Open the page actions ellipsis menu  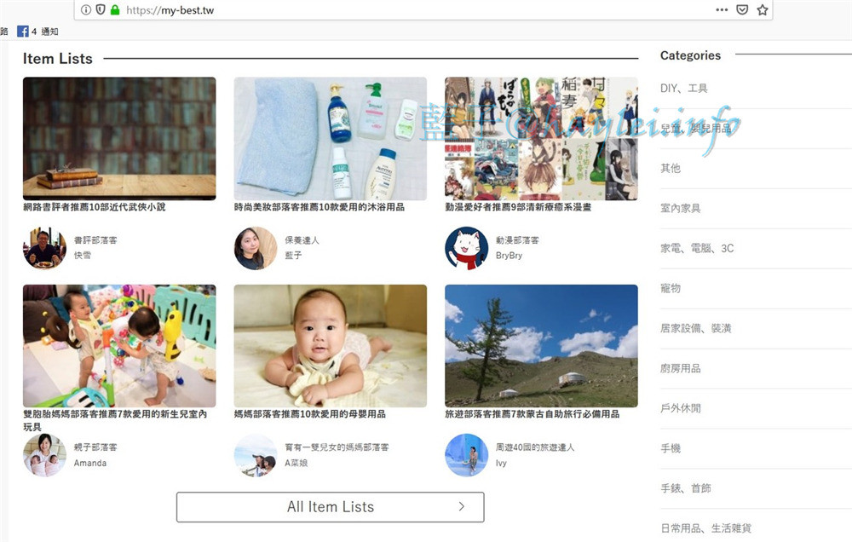point(722,9)
